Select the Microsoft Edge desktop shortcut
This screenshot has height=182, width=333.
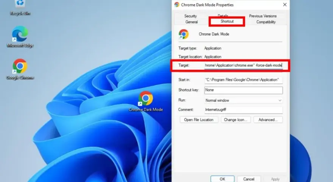20,37
